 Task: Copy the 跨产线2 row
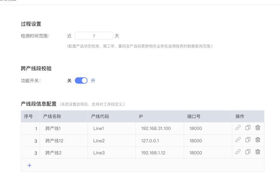pyautogui.click(x=248, y=152)
